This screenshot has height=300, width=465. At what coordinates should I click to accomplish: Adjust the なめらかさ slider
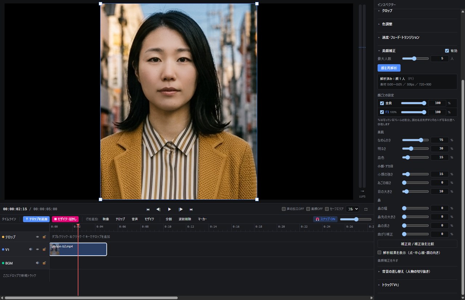coord(415,140)
